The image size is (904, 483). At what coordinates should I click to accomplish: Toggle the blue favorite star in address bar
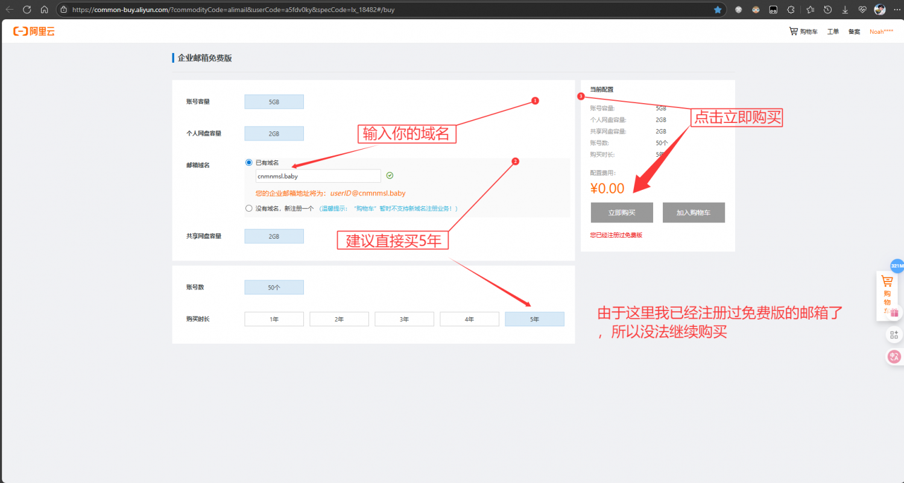[x=718, y=10]
